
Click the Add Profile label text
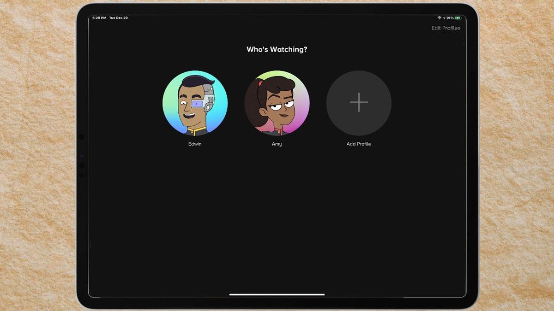click(x=359, y=144)
